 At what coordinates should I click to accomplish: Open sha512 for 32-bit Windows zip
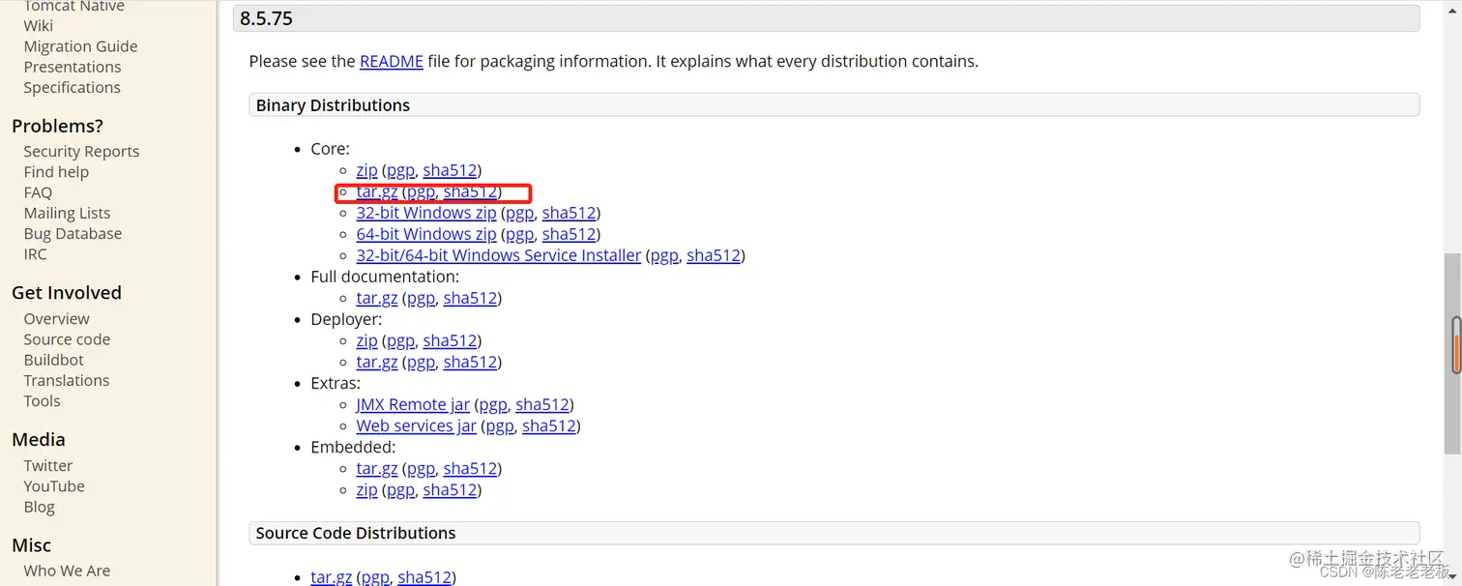[569, 213]
